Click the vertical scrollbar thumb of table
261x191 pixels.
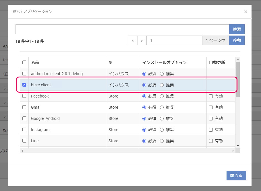(238, 79)
